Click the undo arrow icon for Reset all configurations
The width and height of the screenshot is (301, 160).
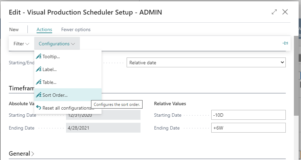(39, 108)
